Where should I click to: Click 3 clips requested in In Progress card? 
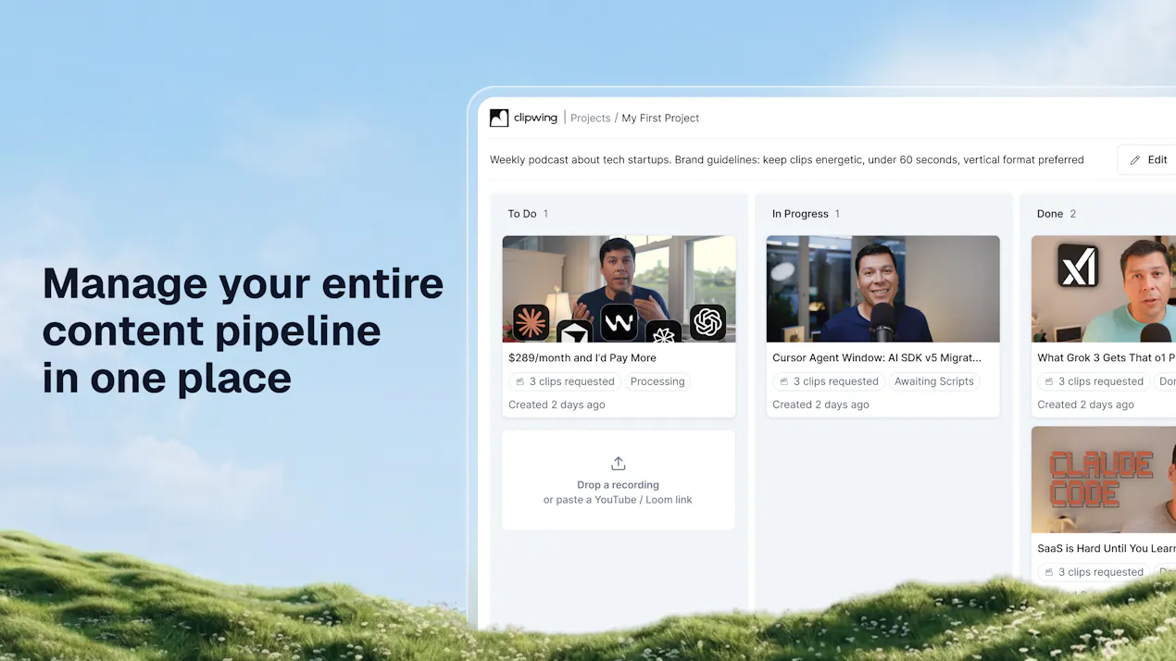pos(829,381)
